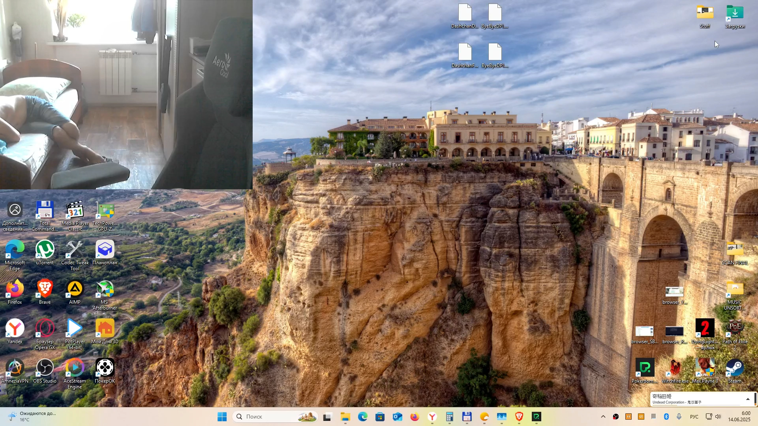Open the clock and date panel
758x426 pixels.
(x=739, y=417)
